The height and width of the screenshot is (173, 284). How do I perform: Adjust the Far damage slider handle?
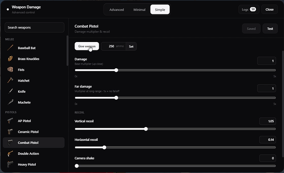click(116, 98)
